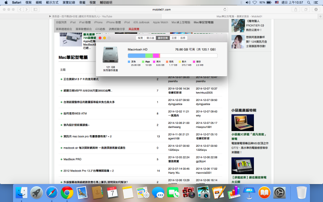Screen dimensions: 323x202
Task: Open Notification Center menu bar icon
Action: [x=316, y=3]
